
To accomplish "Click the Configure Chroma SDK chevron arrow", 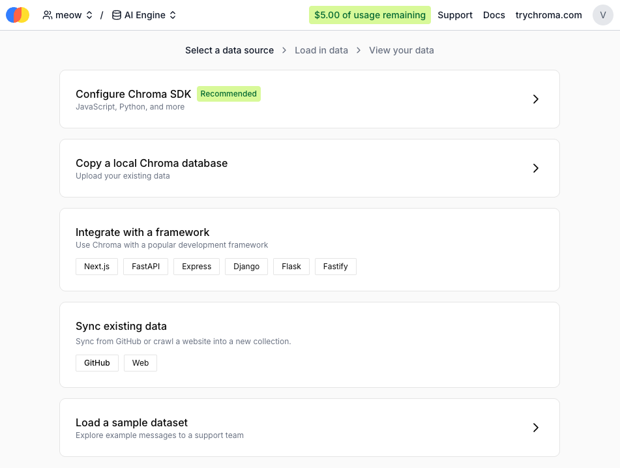I will (535, 99).
